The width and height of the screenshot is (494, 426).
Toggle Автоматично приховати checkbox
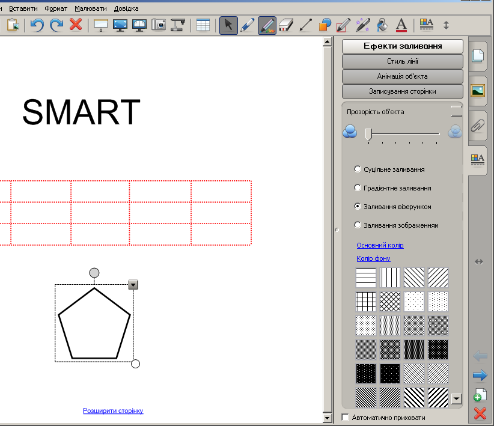[x=346, y=417]
